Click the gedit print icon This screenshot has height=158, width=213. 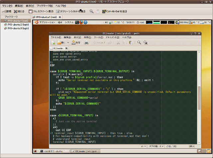click(87, 43)
